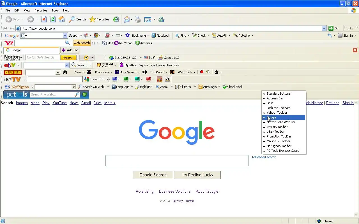Open Notebook in the Google toolbar

click(x=161, y=36)
